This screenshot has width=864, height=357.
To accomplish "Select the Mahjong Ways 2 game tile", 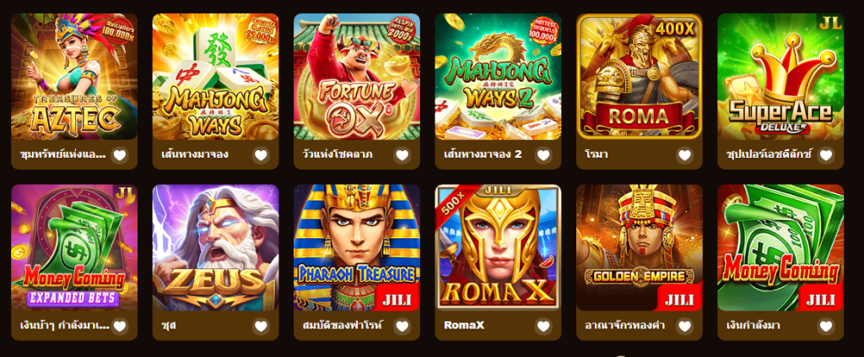I will pos(498,77).
